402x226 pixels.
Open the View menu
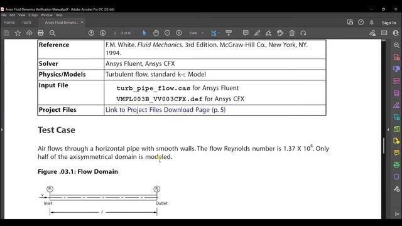click(22, 15)
